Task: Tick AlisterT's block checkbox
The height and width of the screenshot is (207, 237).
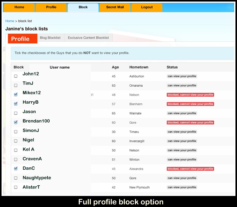Action: tap(16, 187)
